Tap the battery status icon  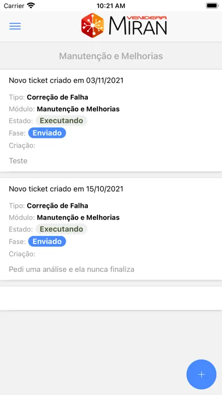212,6
